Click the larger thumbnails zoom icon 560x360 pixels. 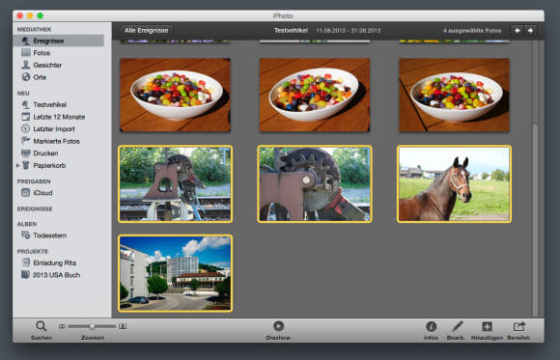point(123,326)
